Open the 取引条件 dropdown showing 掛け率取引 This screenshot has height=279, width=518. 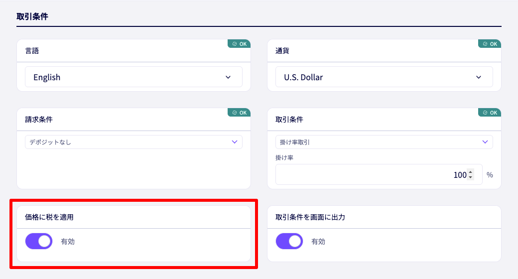coord(384,142)
